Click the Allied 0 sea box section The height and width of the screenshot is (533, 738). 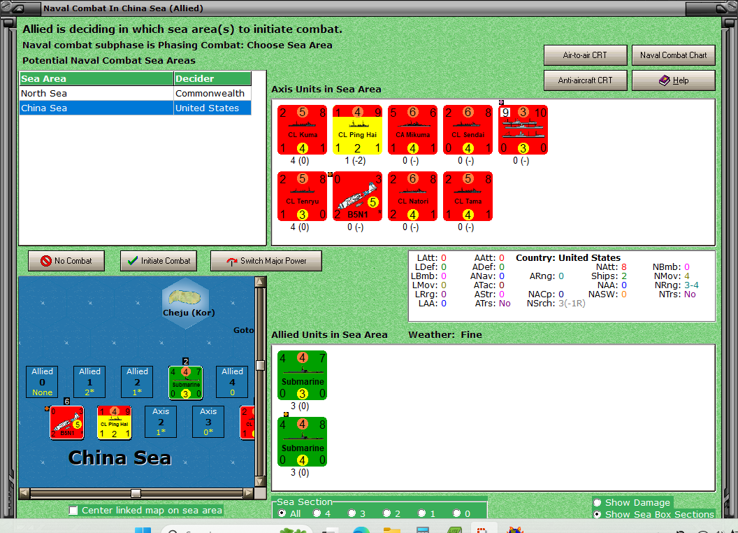43,382
